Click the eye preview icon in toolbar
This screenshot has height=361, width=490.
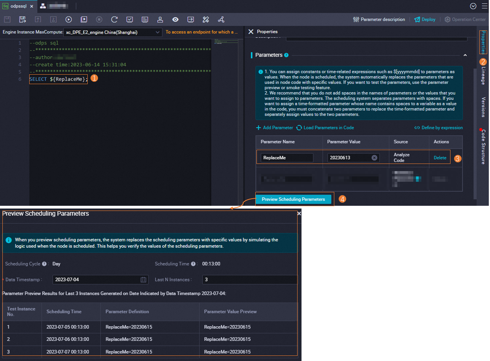(175, 19)
